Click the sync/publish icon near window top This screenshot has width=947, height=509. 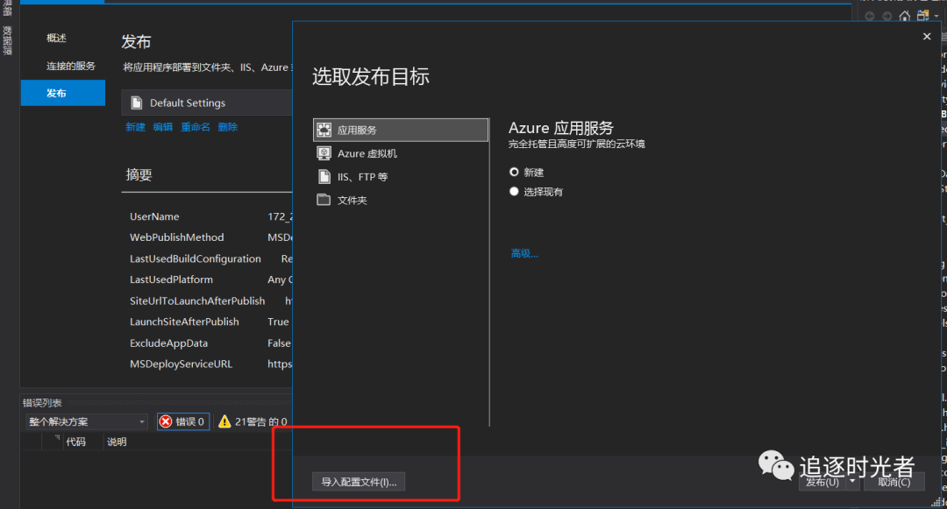pos(921,15)
